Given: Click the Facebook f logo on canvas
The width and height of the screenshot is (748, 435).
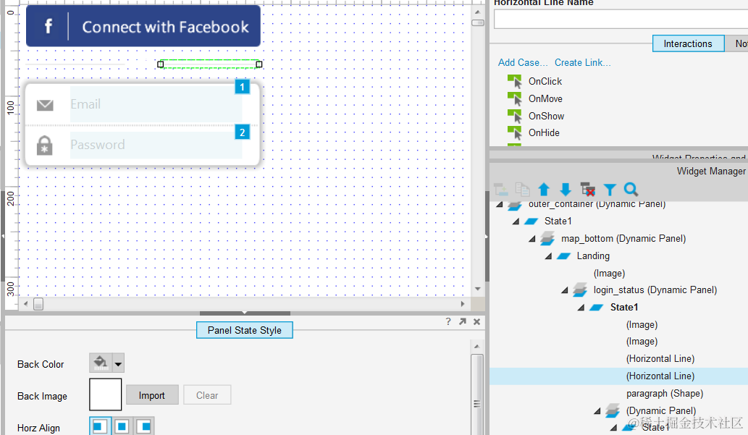Looking at the screenshot, I should (49, 26).
